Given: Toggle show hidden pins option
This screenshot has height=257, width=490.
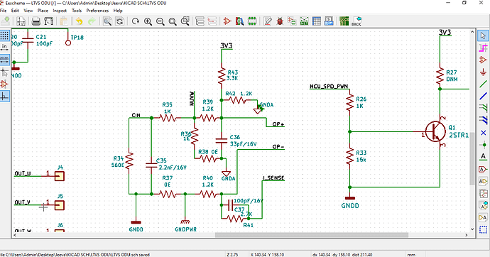Looking at the screenshot, I should (x=4, y=84).
